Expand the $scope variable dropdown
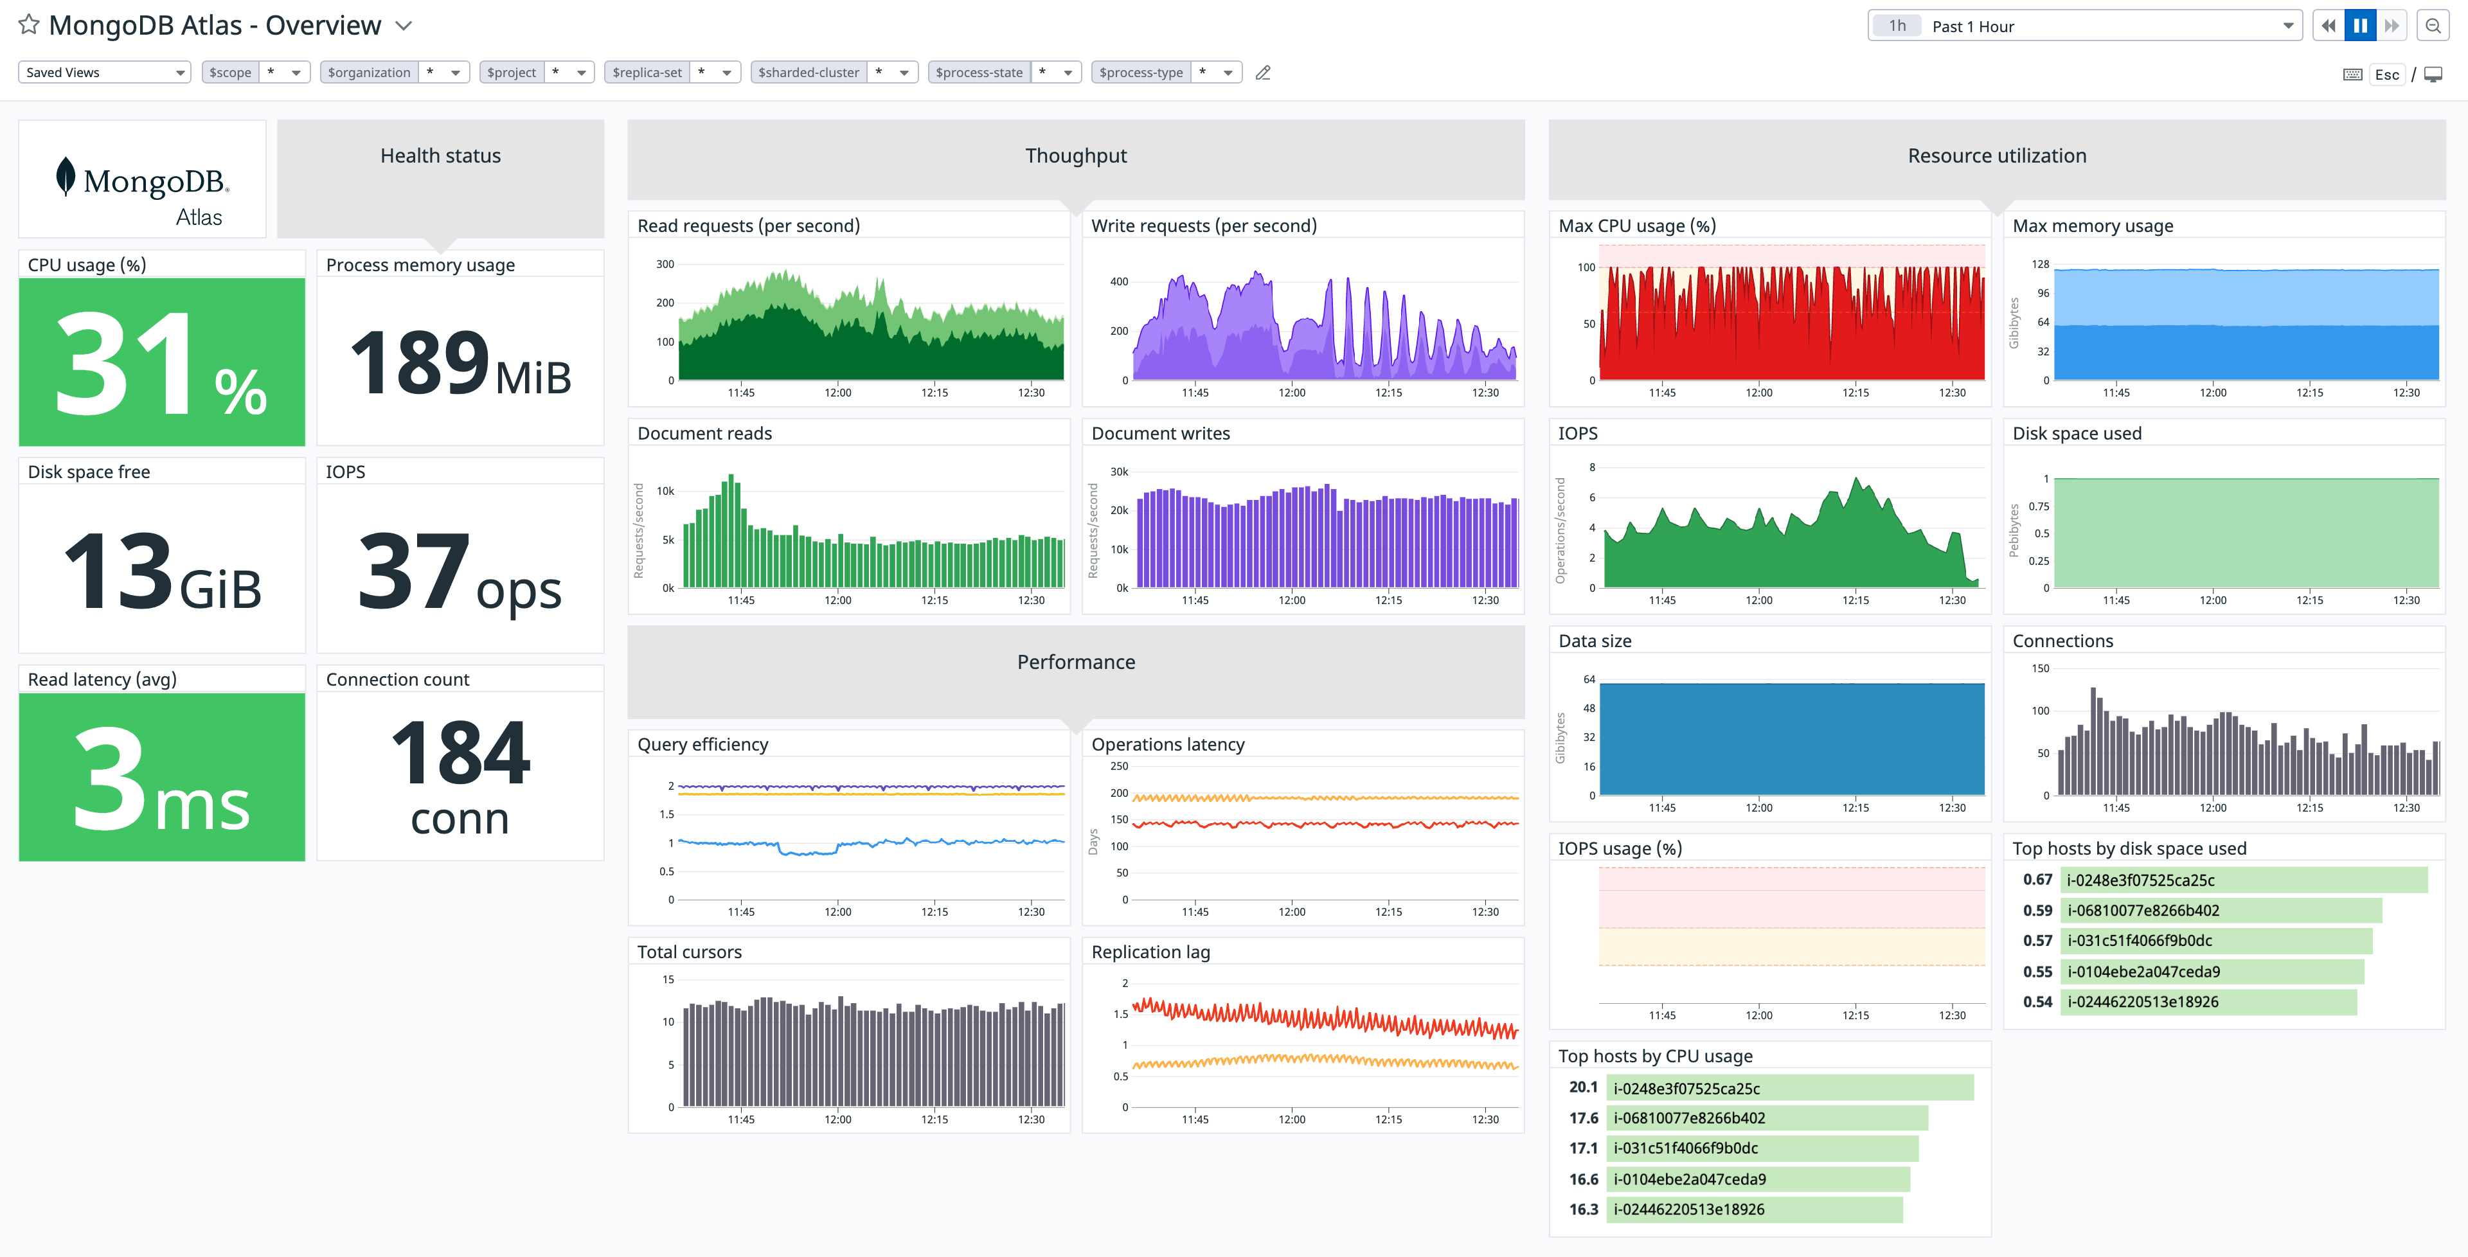Viewport: 2468px width, 1257px height. click(296, 72)
